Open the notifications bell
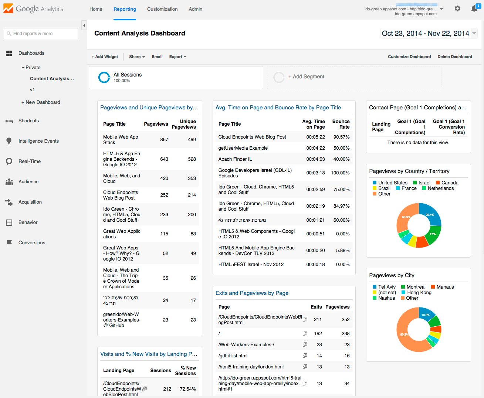The image size is (484, 398). pyautogui.click(x=474, y=9)
